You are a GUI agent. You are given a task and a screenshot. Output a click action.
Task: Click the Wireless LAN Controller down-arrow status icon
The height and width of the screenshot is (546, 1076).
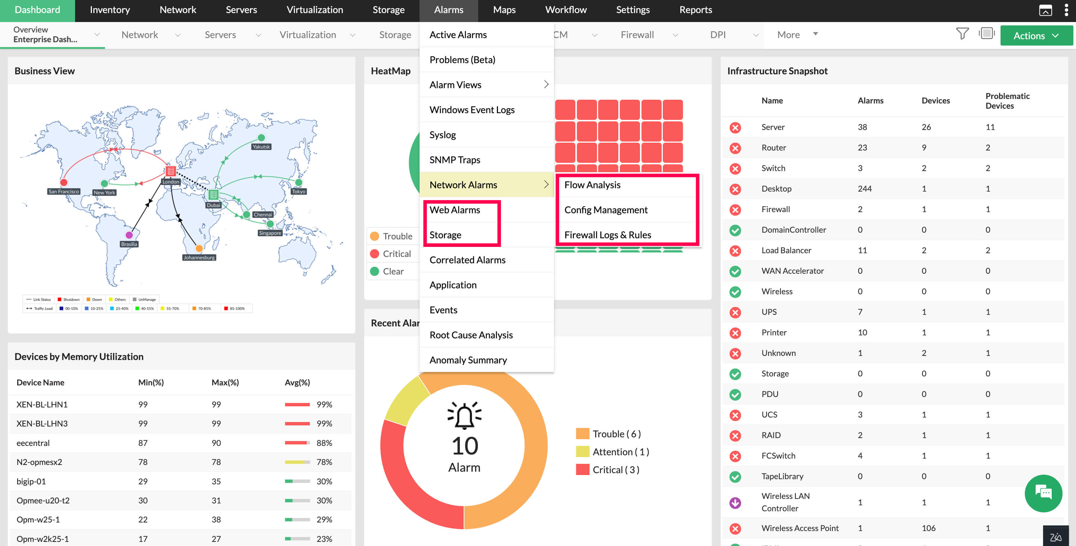[735, 503]
